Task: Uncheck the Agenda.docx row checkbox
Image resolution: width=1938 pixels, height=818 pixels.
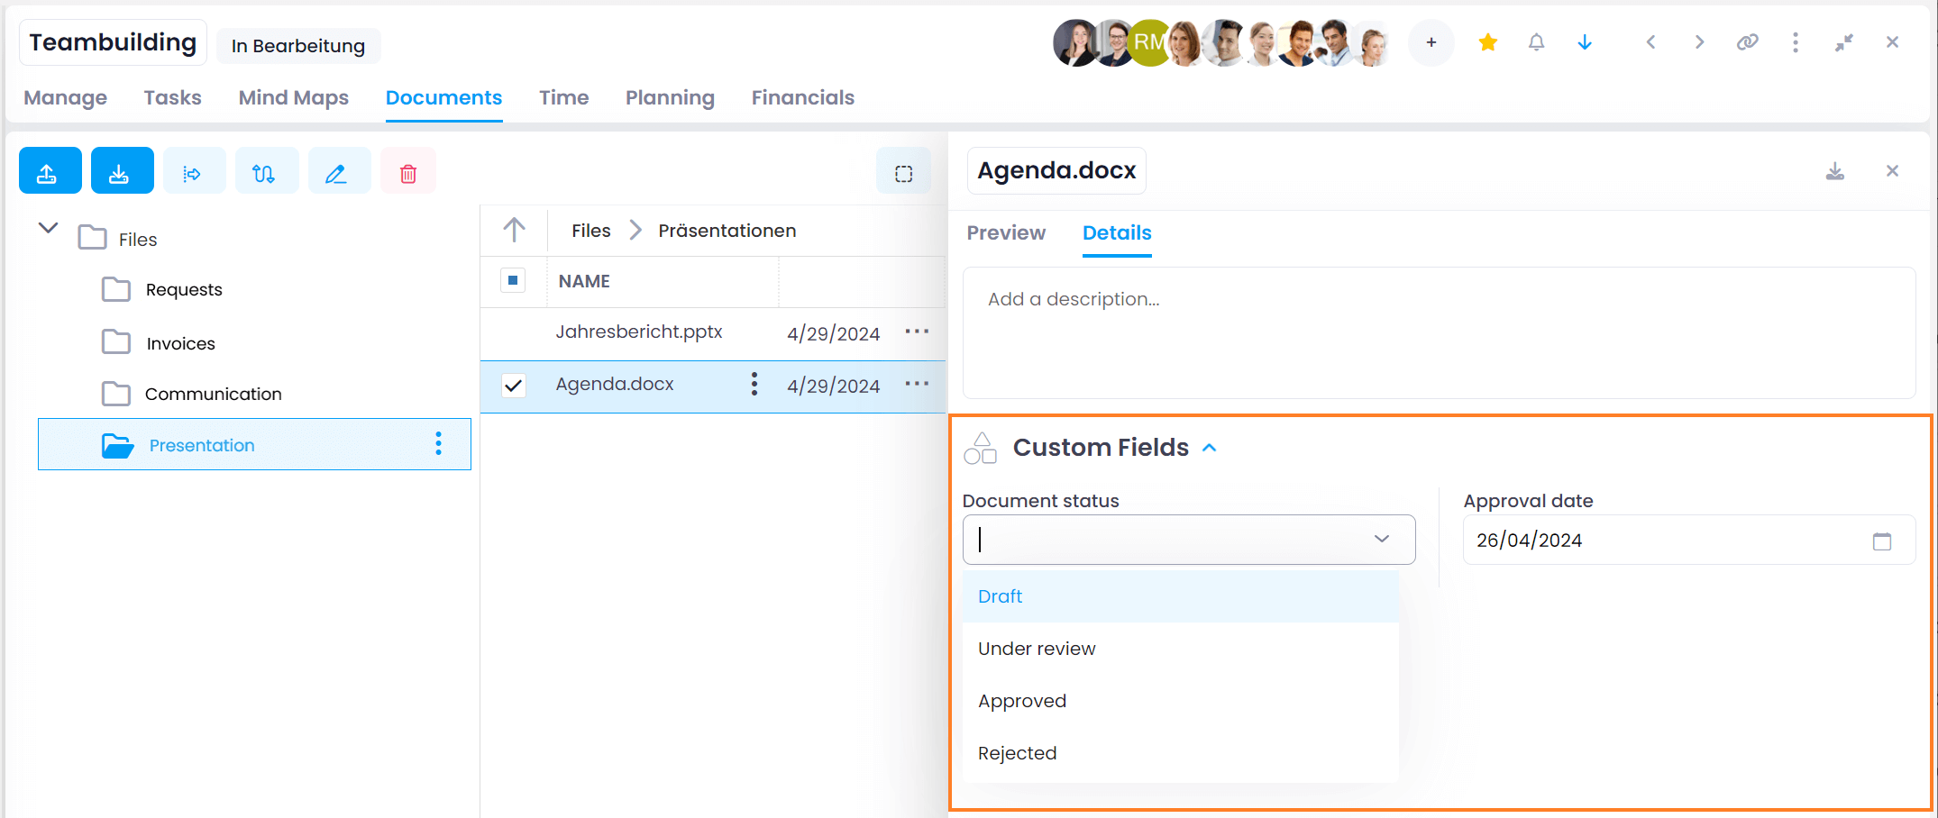Action: point(513,386)
